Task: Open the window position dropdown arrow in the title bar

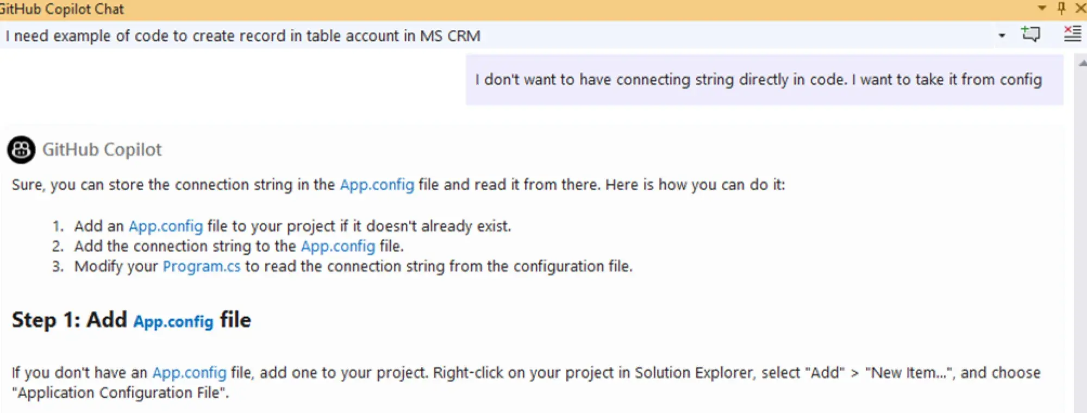Action: tap(1042, 8)
